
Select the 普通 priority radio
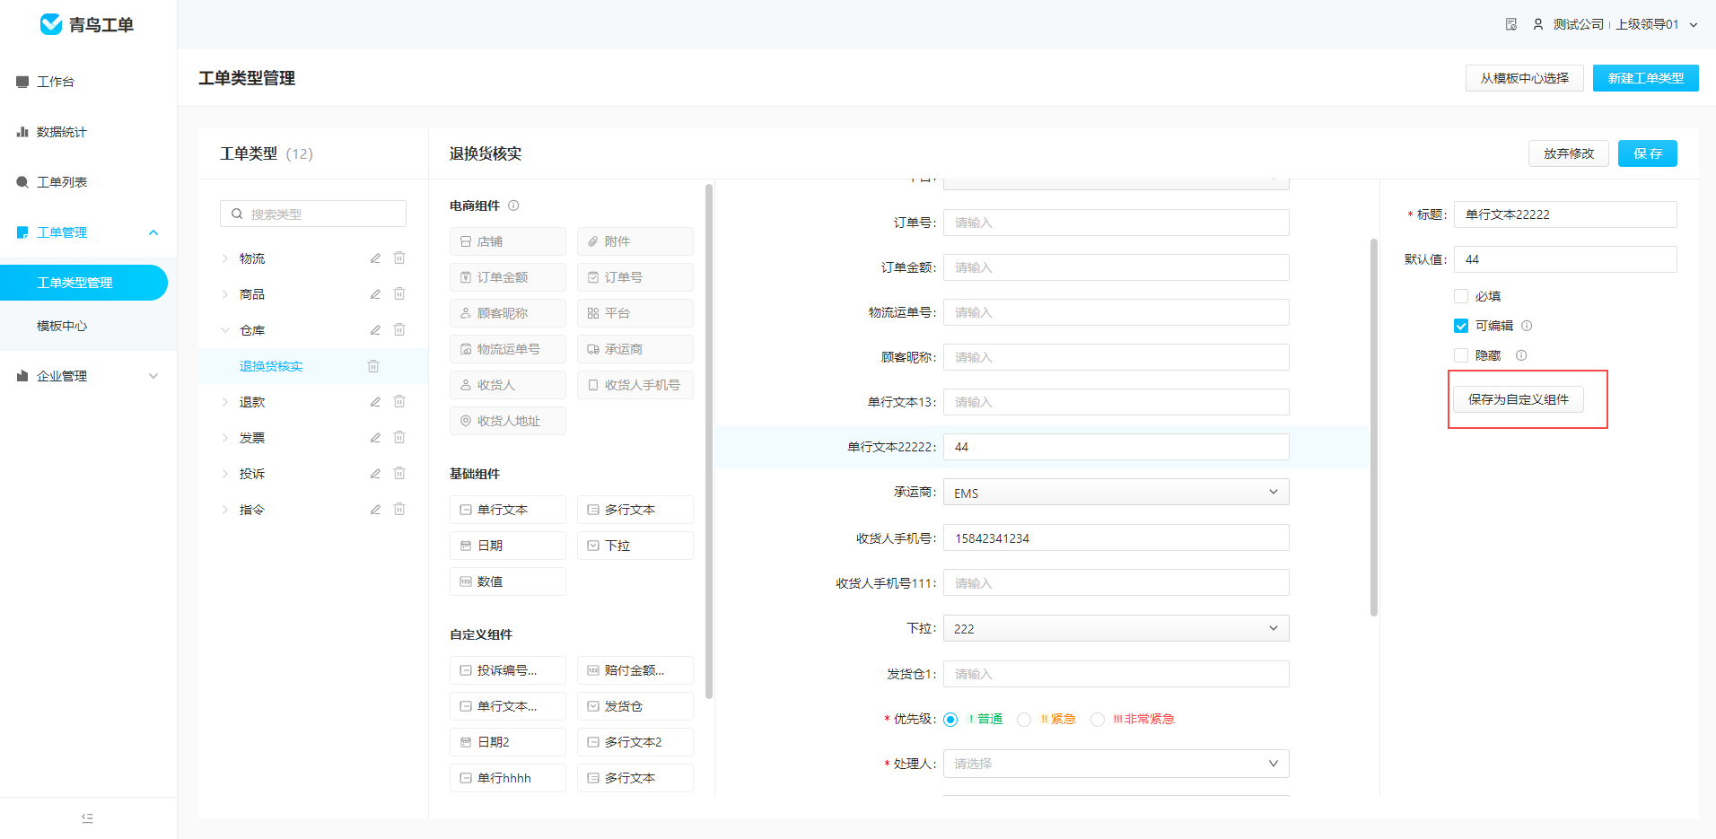point(951,720)
